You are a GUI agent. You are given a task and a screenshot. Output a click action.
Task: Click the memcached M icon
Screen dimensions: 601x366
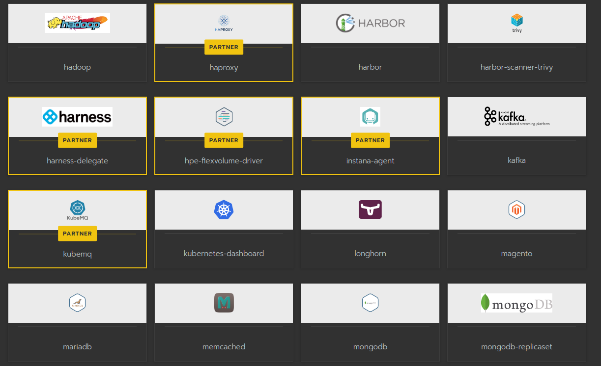pyautogui.click(x=224, y=303)
